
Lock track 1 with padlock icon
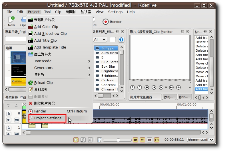(9, 128)
